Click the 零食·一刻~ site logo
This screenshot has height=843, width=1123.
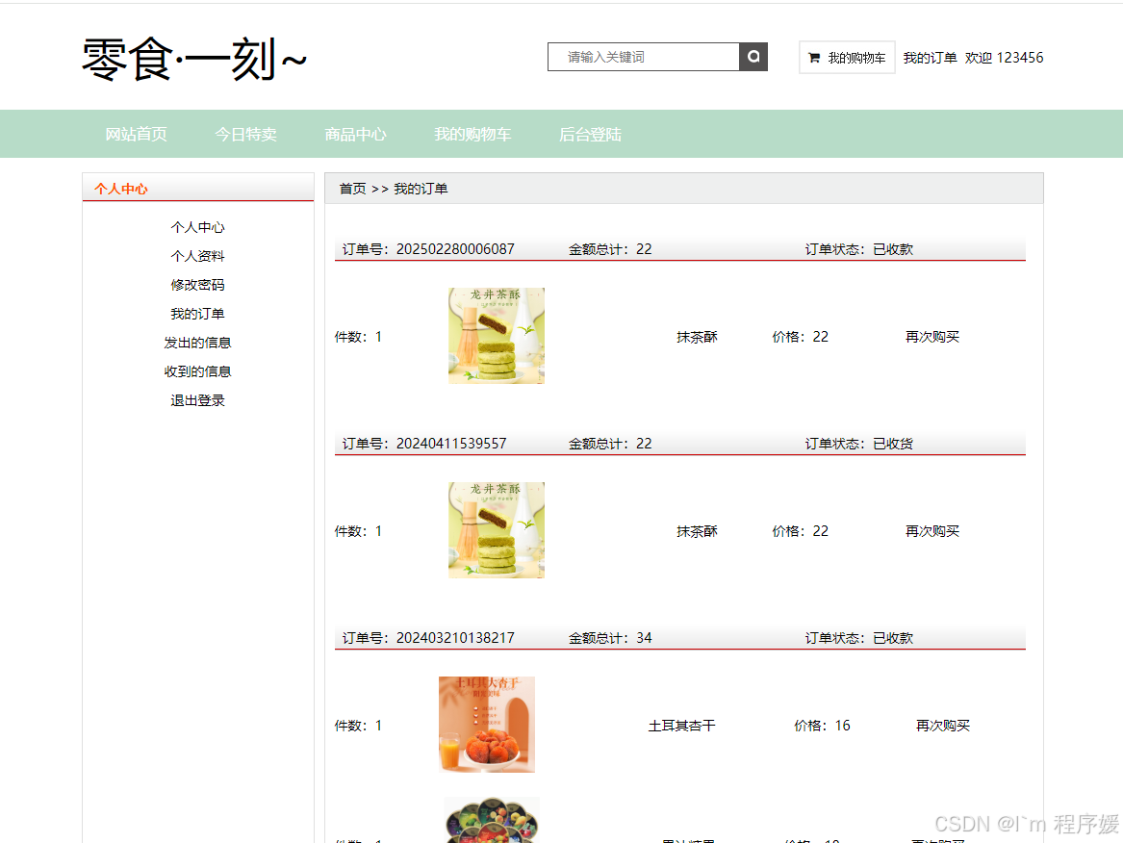194,59
